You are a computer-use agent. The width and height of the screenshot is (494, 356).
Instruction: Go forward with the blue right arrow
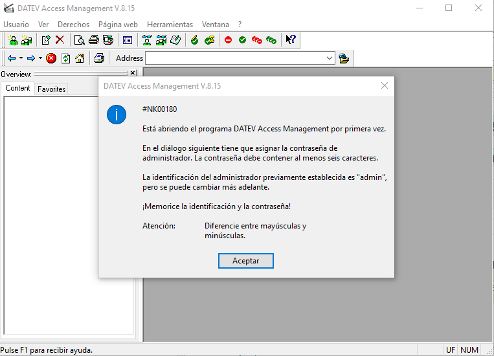click(x=31, y=58)
